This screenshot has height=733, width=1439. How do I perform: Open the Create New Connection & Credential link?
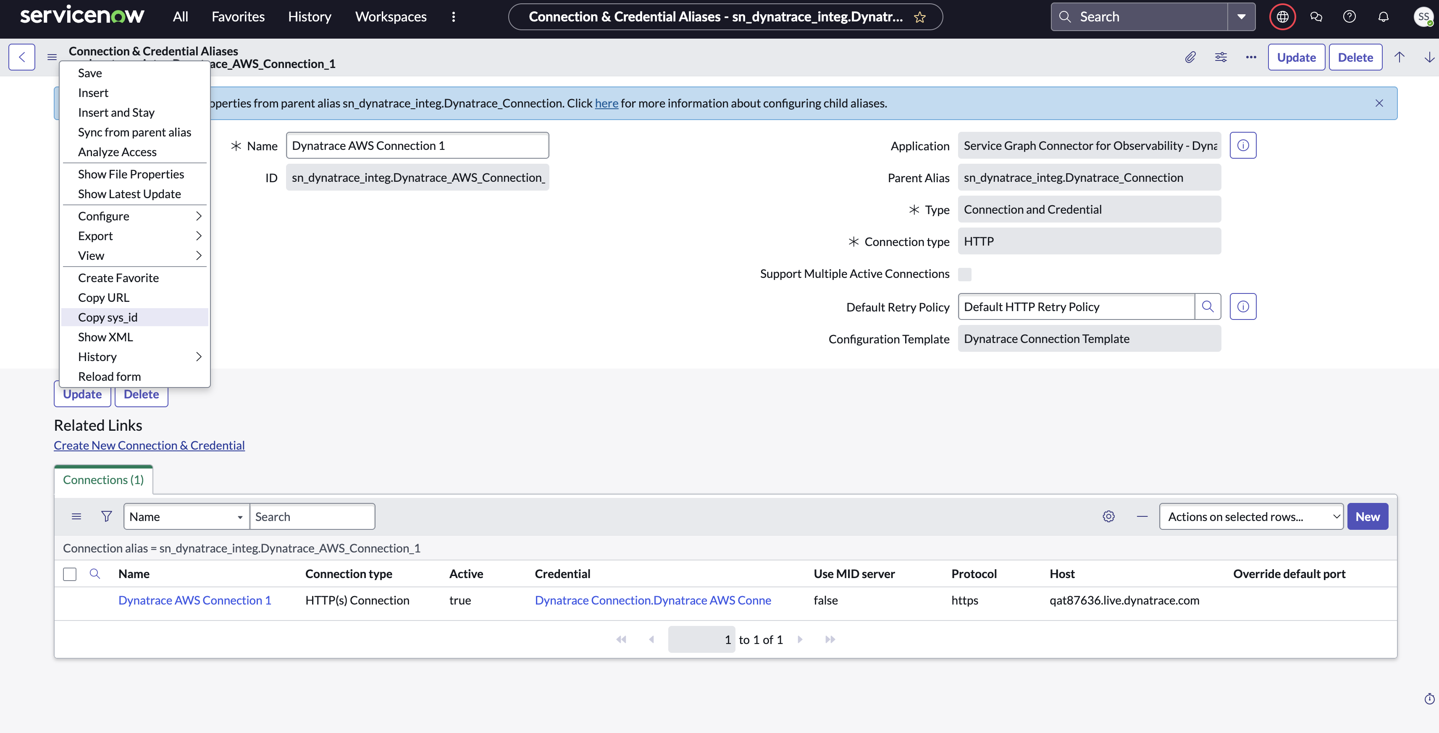149,445
